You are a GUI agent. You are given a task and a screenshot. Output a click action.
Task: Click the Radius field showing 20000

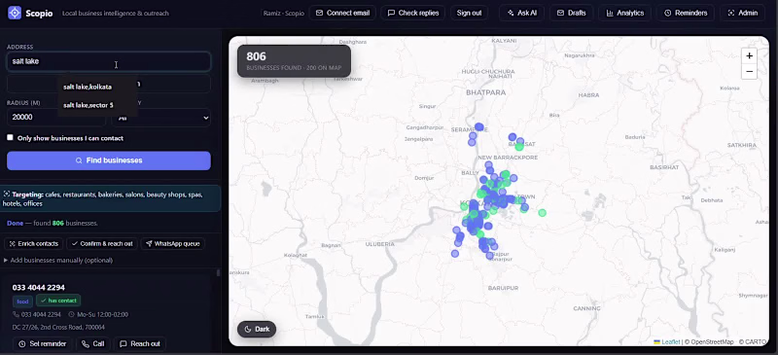click(x=56, y=118)
